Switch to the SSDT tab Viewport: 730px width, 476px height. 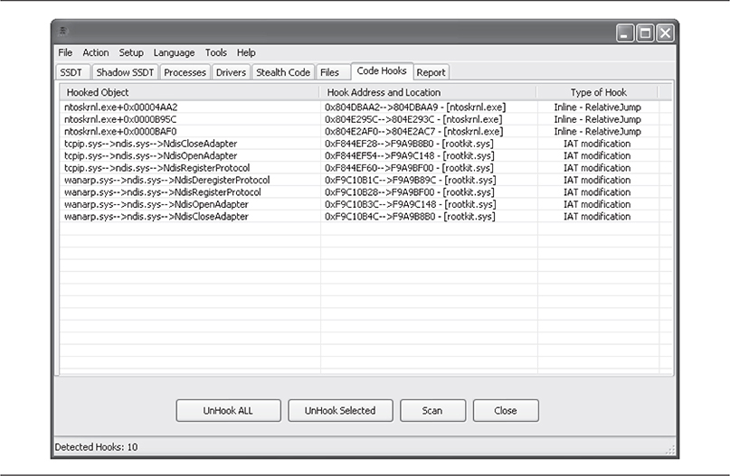[x=71, y=72]
